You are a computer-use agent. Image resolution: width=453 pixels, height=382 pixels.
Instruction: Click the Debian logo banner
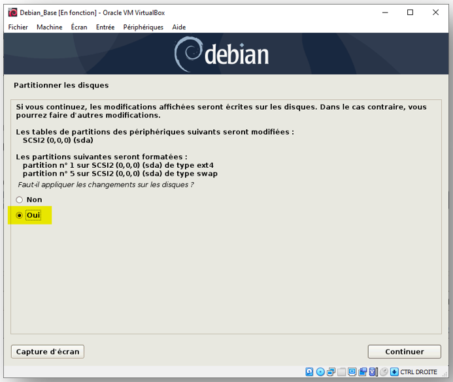(x=226, y=54)
